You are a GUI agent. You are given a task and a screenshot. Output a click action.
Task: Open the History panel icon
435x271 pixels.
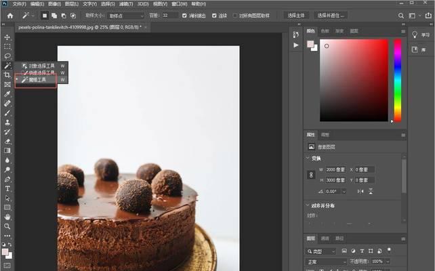[295, 35]
